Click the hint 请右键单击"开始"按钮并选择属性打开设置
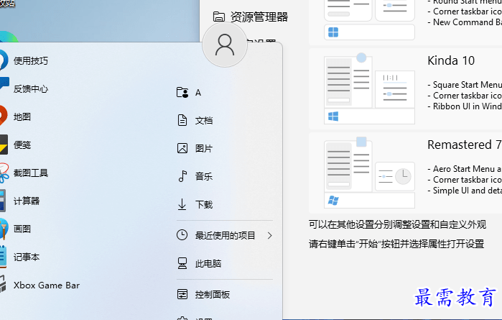 click(396, 244)
